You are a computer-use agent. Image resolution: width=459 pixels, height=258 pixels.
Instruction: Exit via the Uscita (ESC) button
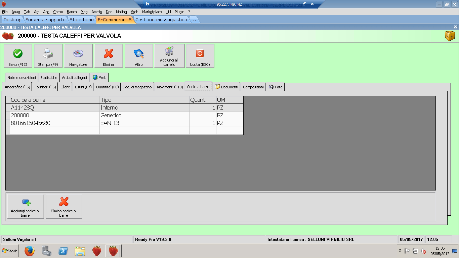click(200, 56)
